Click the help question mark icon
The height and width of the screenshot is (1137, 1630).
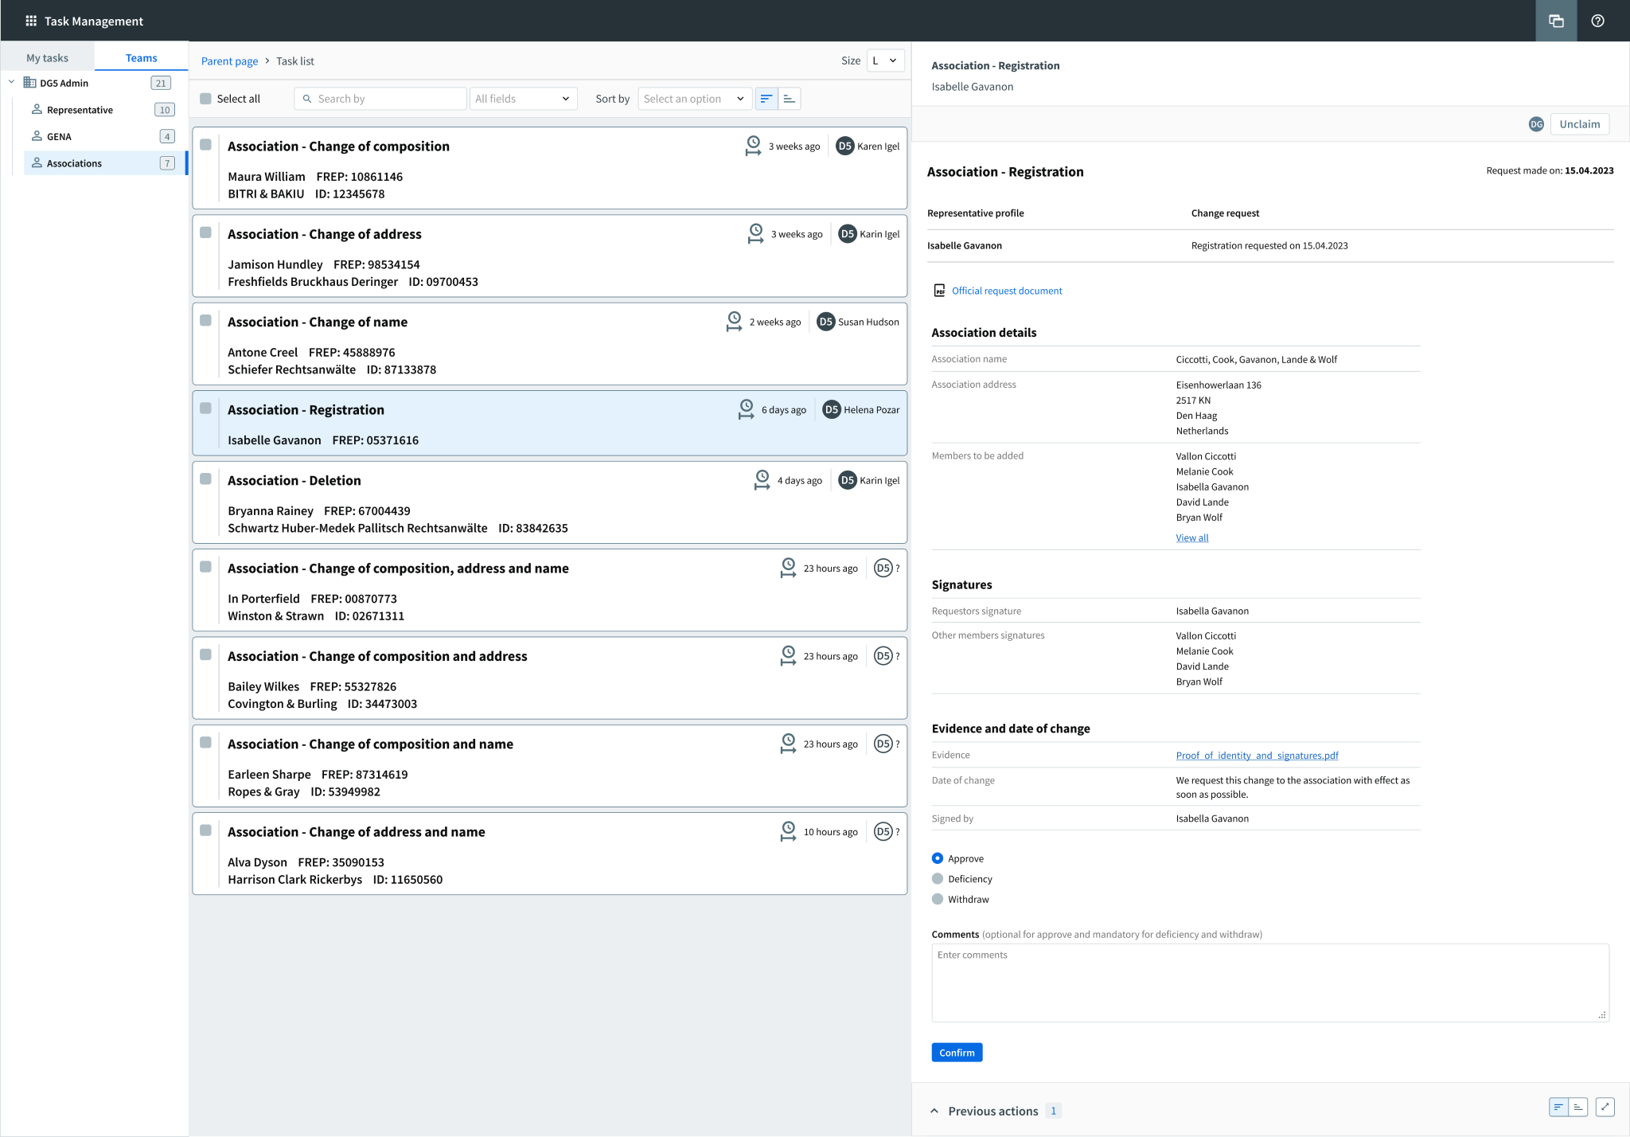point(1597,21)
